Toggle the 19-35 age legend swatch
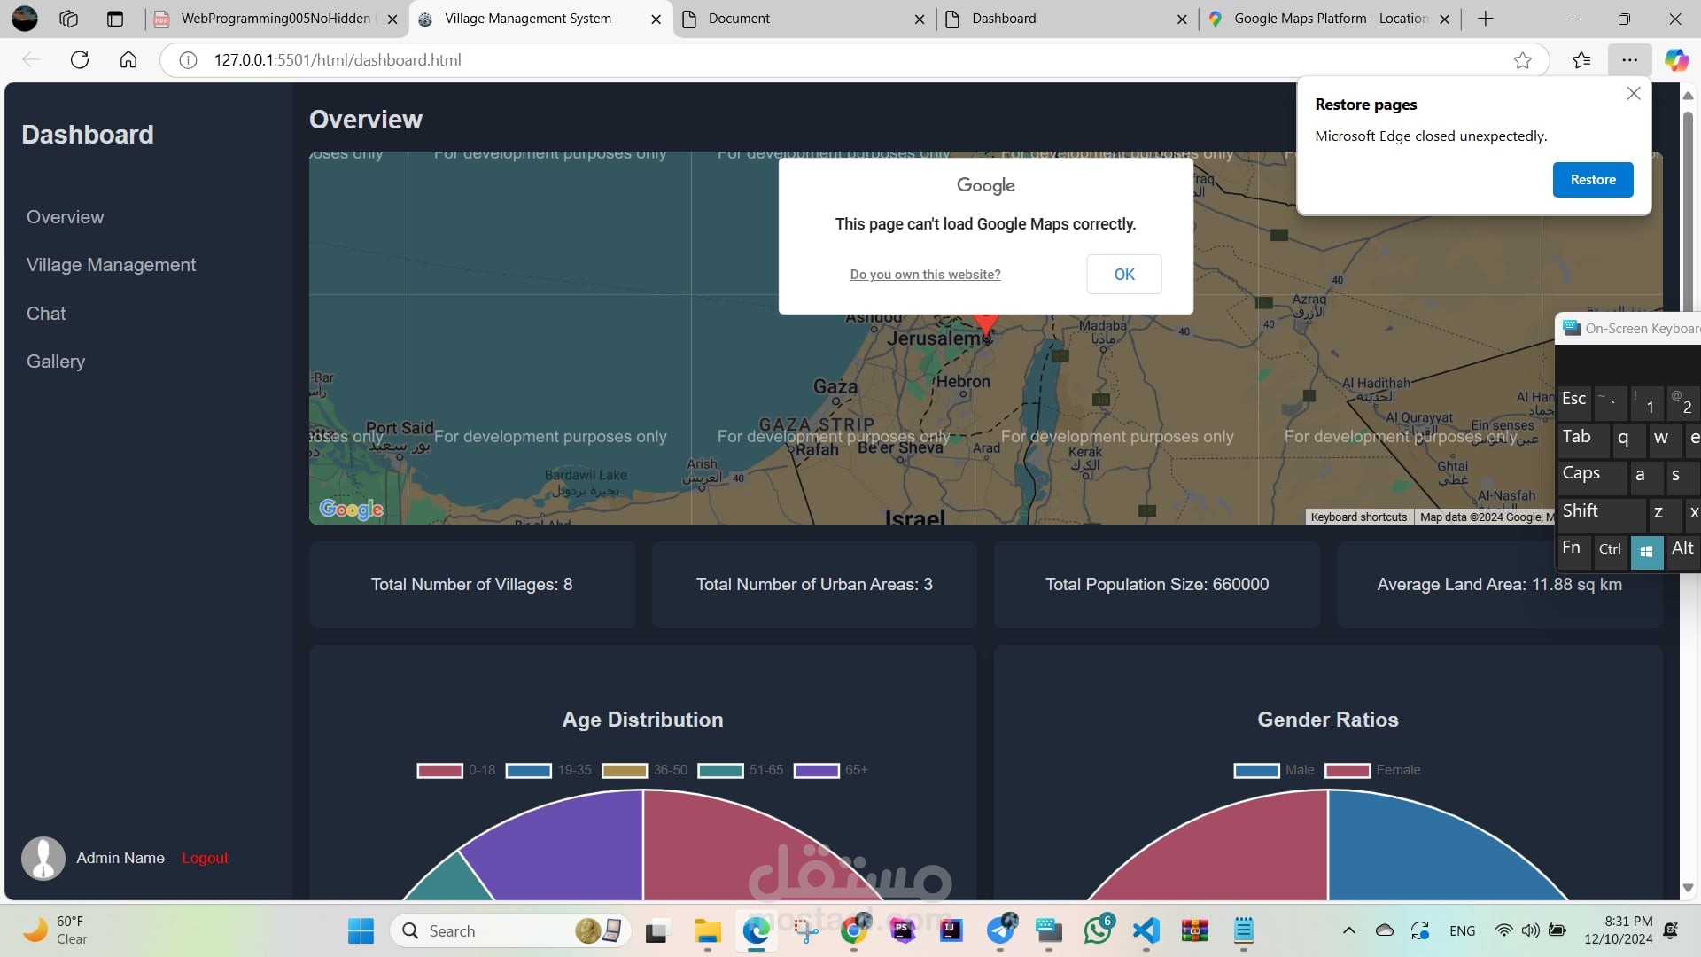1701x957 pixels. point(528,770)
